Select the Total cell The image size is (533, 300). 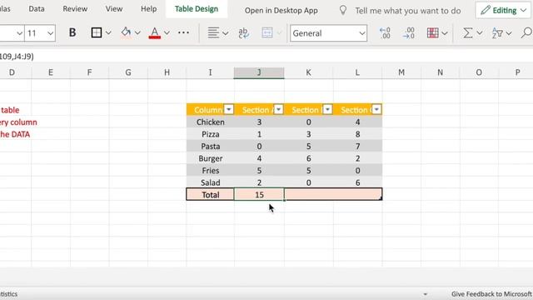click(211, 194)
